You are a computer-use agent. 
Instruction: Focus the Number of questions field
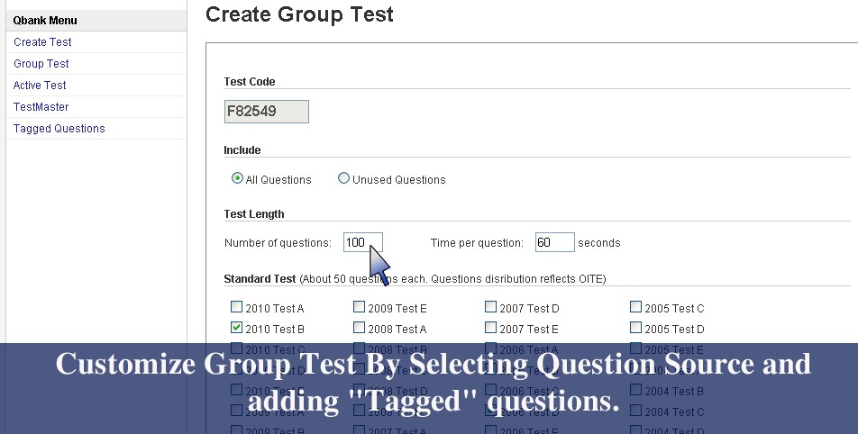pyautogui.click(x=362, y=242)
